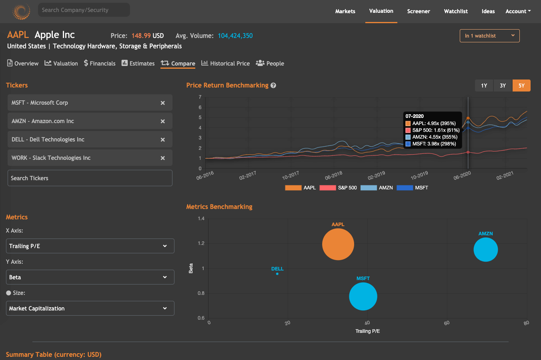Open X Axis Trailing P/E dropdown
This screenshot has width=541, height=360.
click(x=90, y=246)
